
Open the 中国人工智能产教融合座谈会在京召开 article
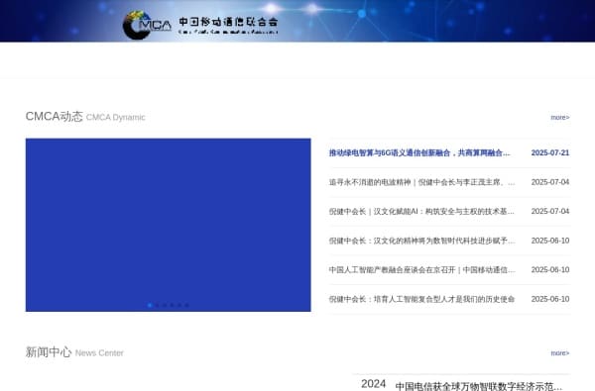(x=421, y=270)
